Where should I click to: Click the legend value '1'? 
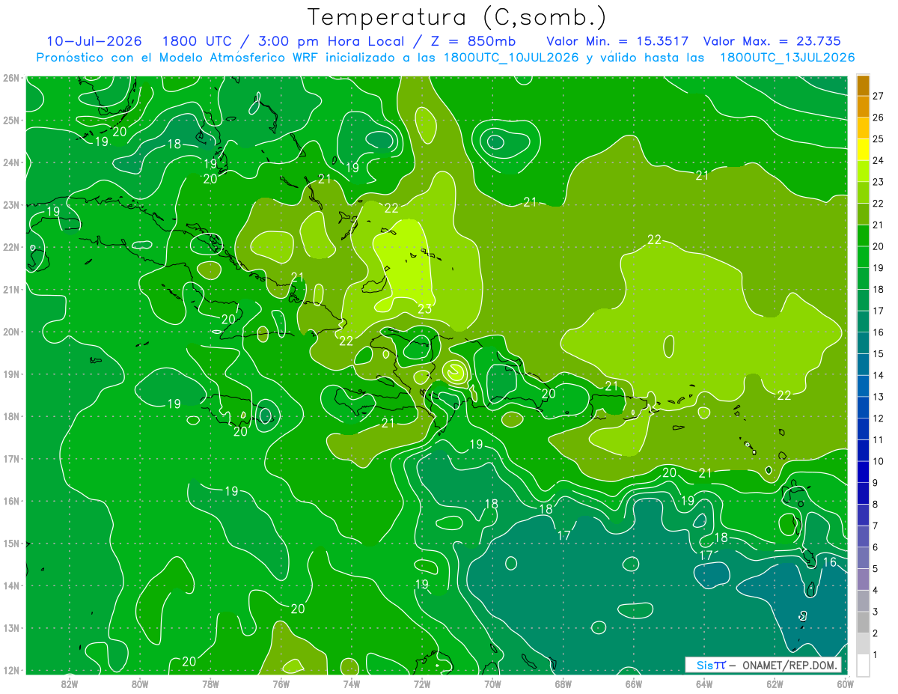[876, 655]
